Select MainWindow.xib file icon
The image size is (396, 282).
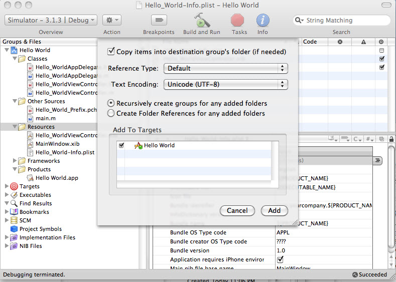click(30, 144)
